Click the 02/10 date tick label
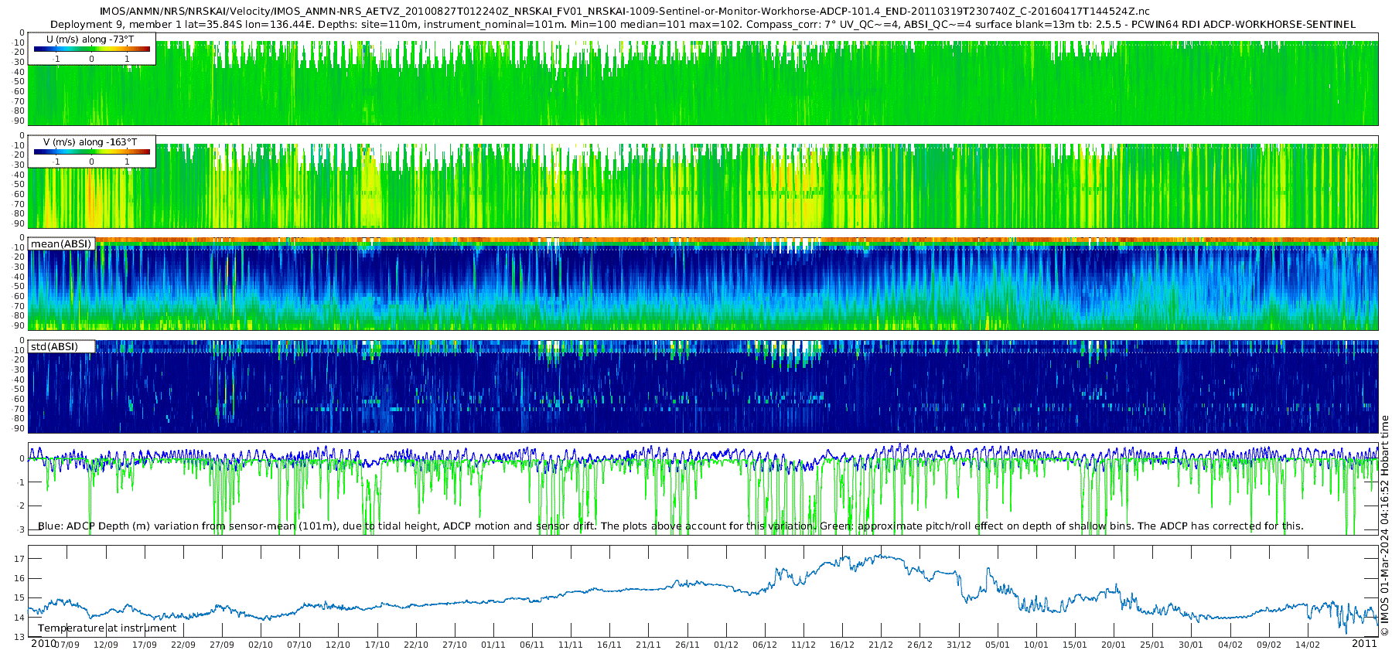 point(261,645)
